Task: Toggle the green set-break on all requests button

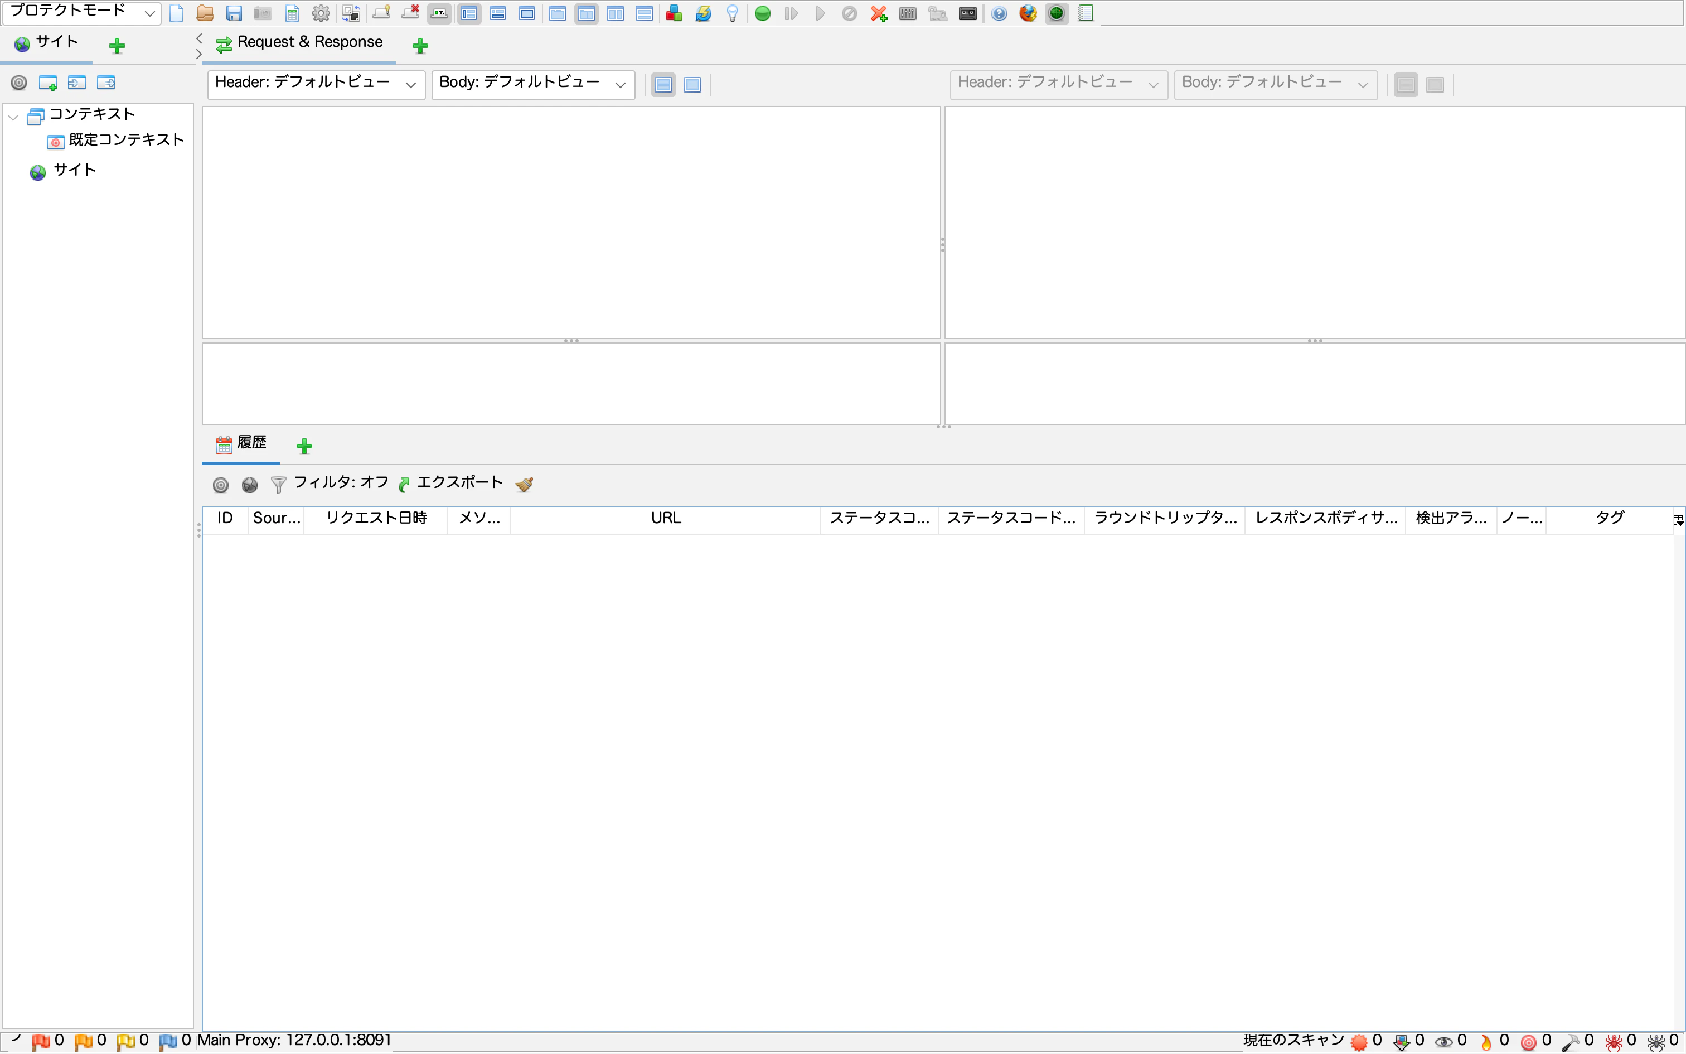Action: pos(762,13)
